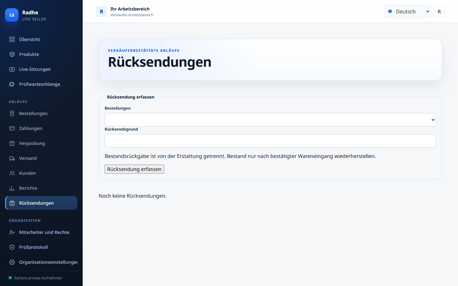This screenshot has height=286, width=458.
Task: Click the Radhe seller name
Action: coord(30,12)
